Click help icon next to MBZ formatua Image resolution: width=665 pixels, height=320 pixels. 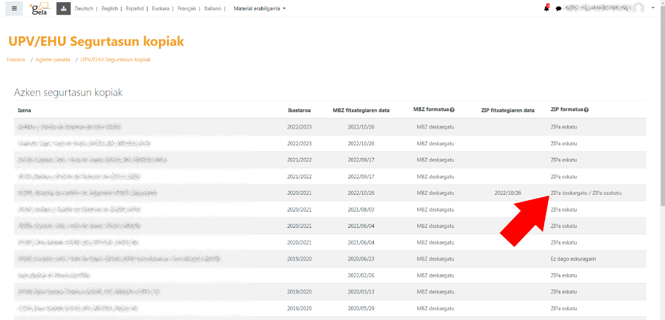point(452,110)
